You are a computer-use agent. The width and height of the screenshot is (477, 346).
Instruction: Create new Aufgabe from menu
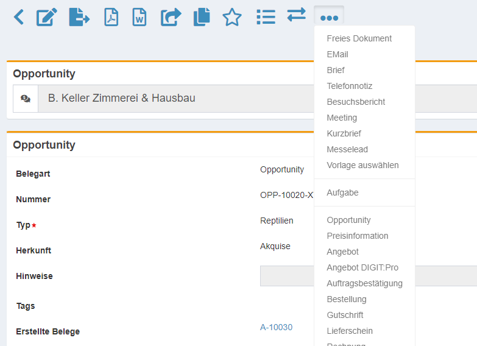coord(342,192)
